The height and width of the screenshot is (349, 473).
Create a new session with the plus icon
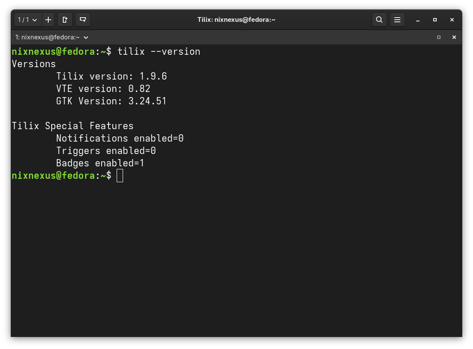point(48,20)
